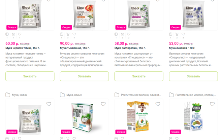219x140 pixels.
Task: Open Мука расторопши, 150 г. product title
Action: tap(130, 48)
